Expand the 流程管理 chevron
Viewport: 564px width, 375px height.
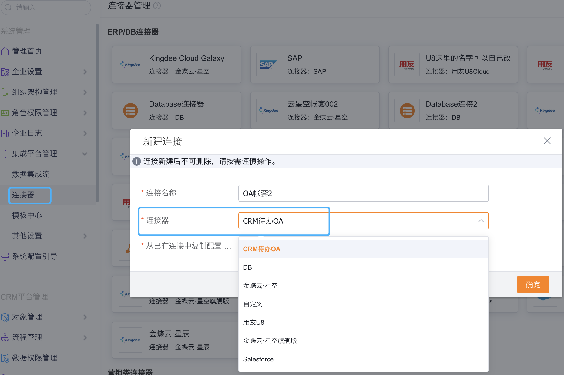coord(85,337)
